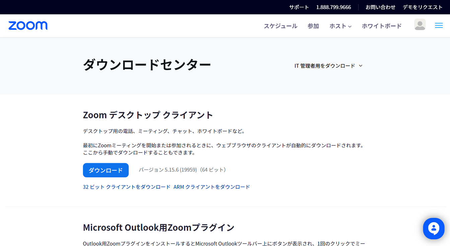This screenshot has height=246, width=450.
Task: Select 参加 in the navigation bar
Action: pyautogui.click(x=313, y=26)
